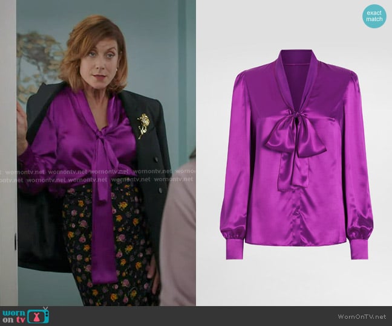The image size is (392, 326).
Task: Click the WornOnTV.net footer text
Action: (x=362, y=317)
